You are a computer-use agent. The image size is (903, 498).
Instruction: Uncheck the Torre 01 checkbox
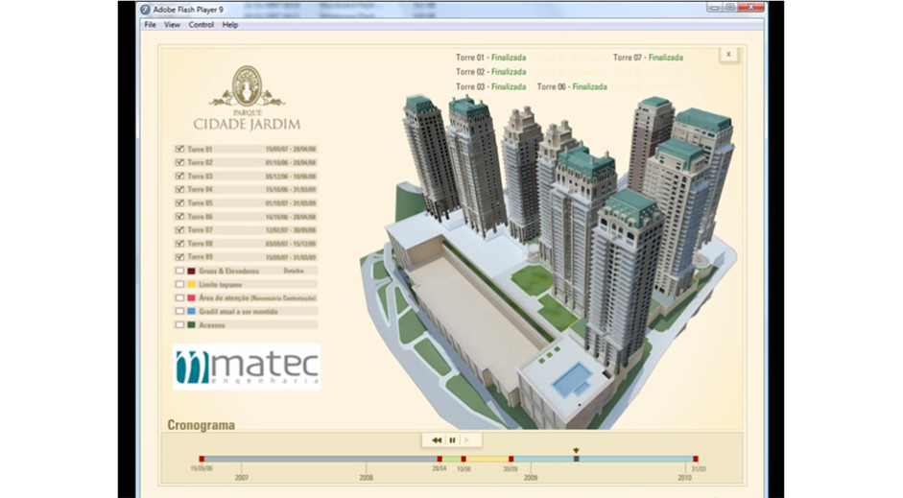point(179,150)
